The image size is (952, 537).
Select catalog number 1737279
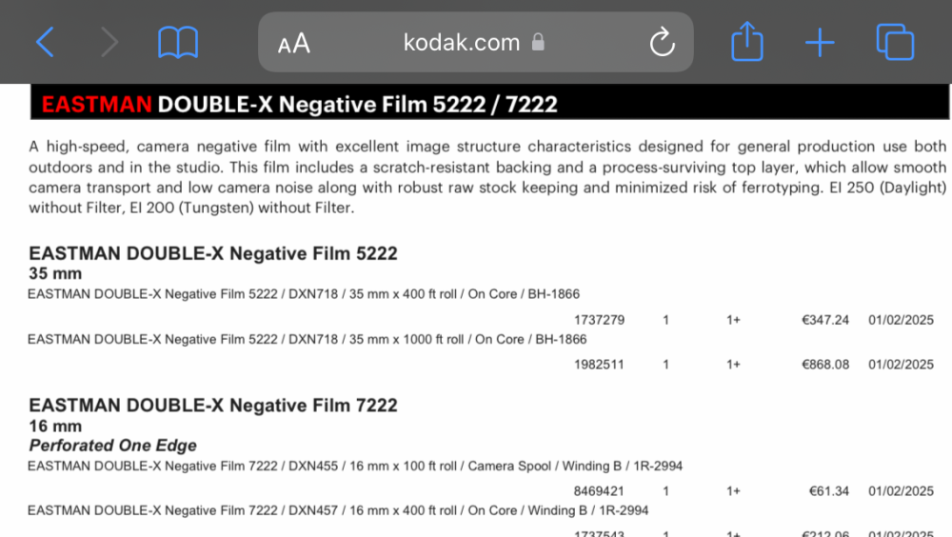(599, 320)
